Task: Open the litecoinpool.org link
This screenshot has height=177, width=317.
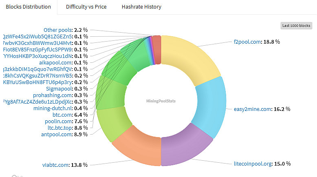Action: [x=253, y=164]
